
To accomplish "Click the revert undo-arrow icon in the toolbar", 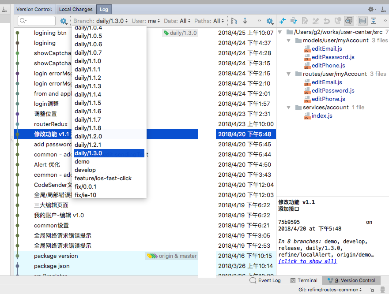I will (327, 20).
